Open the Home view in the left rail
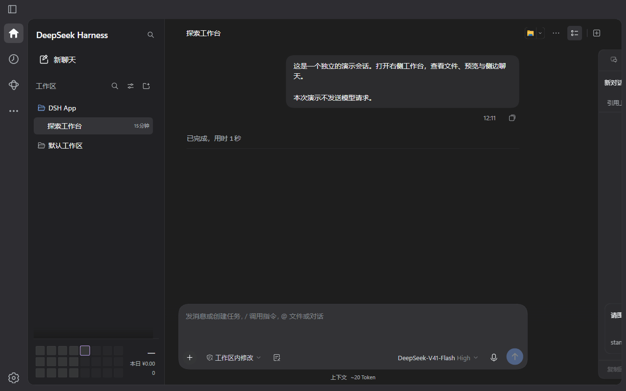 click(14, 33)
